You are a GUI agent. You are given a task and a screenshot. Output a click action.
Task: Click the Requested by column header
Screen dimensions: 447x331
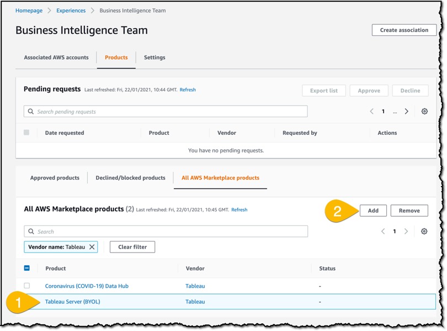300,133
